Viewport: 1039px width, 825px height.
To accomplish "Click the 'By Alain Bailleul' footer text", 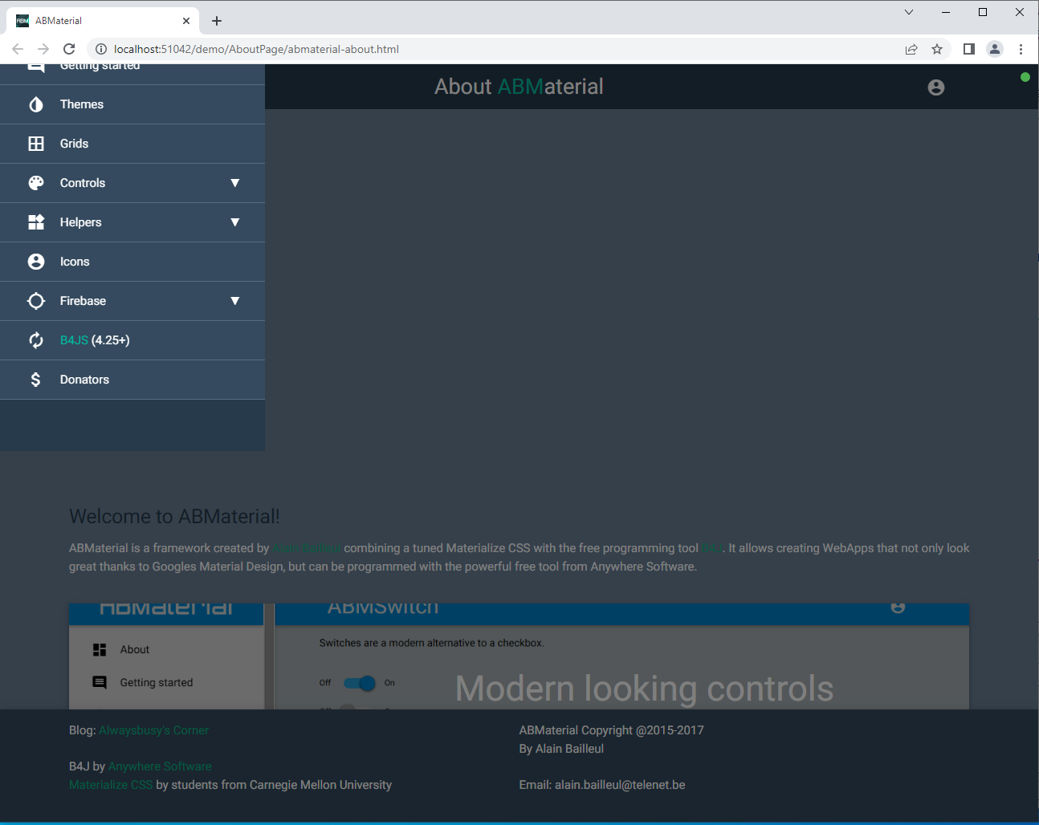I will pos(561,749).
